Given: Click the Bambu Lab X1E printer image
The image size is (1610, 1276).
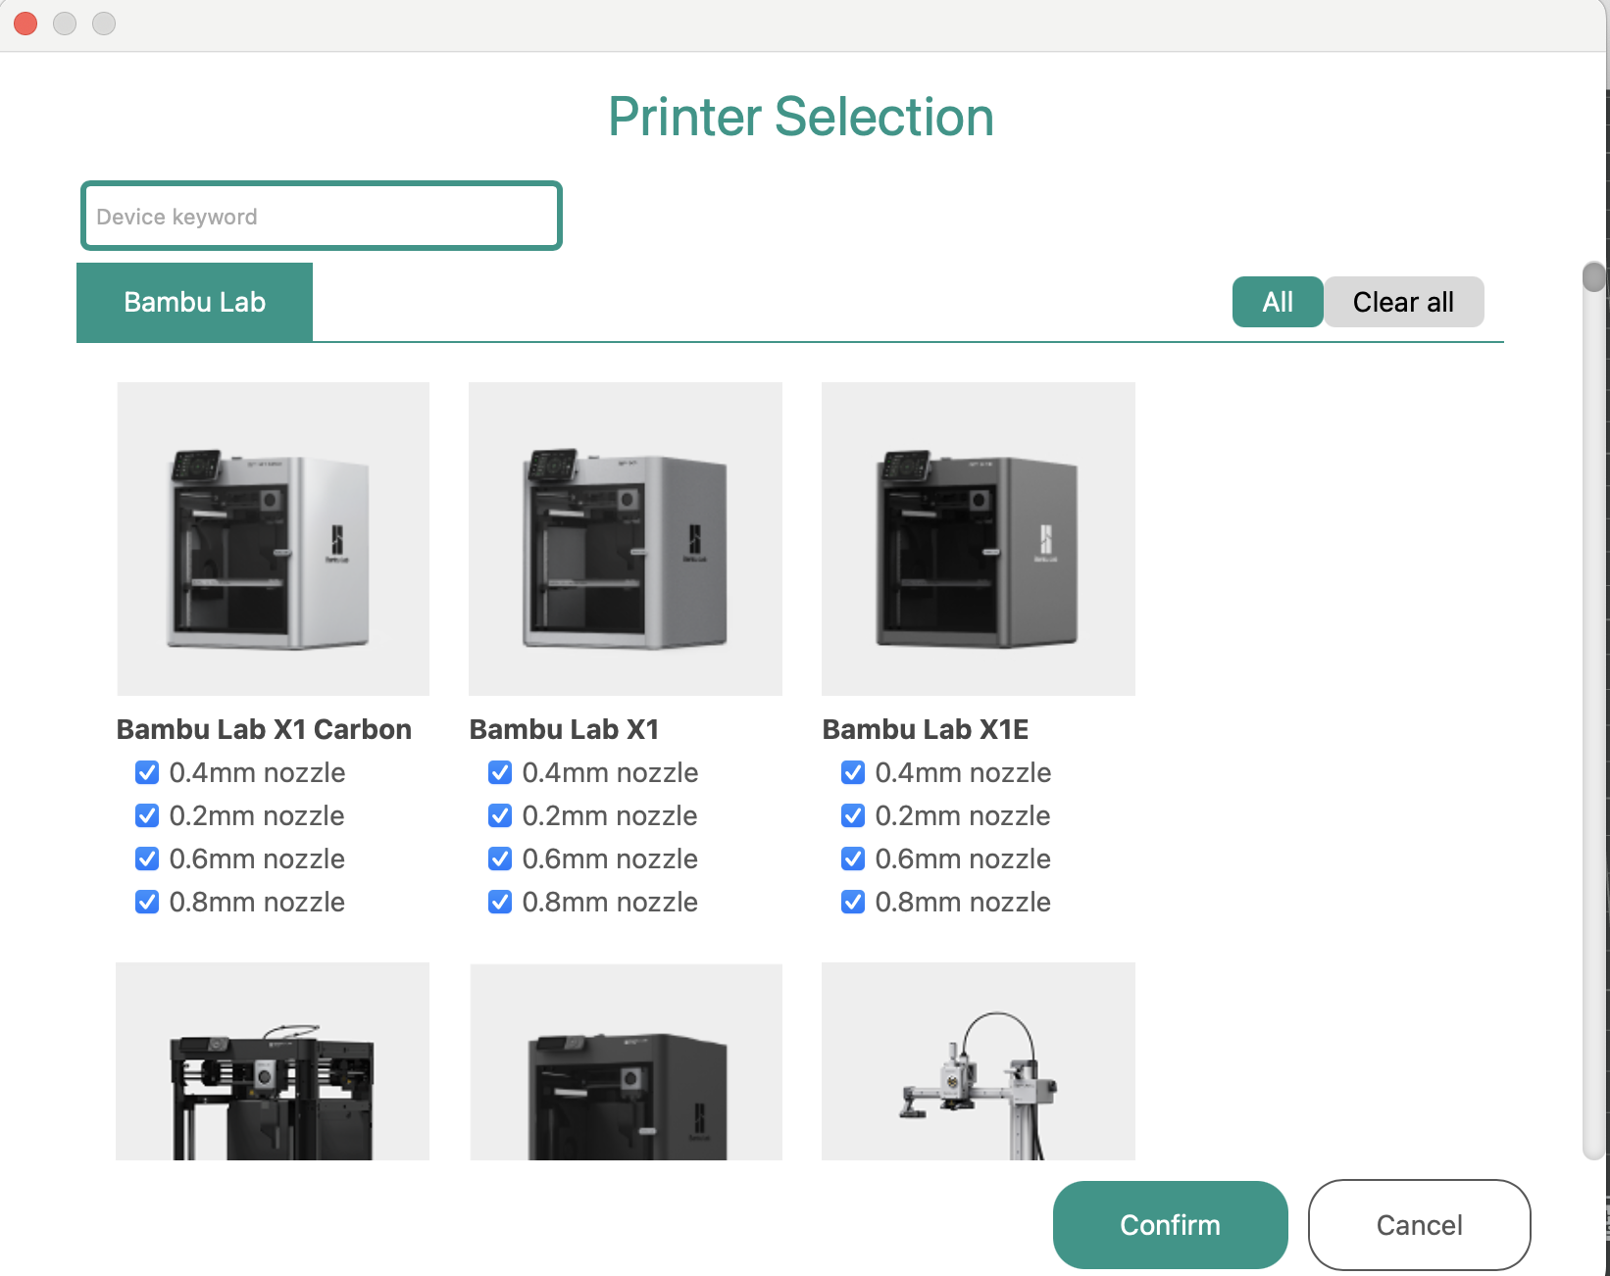Looking at the screenshot, I should tap(979, 539).
